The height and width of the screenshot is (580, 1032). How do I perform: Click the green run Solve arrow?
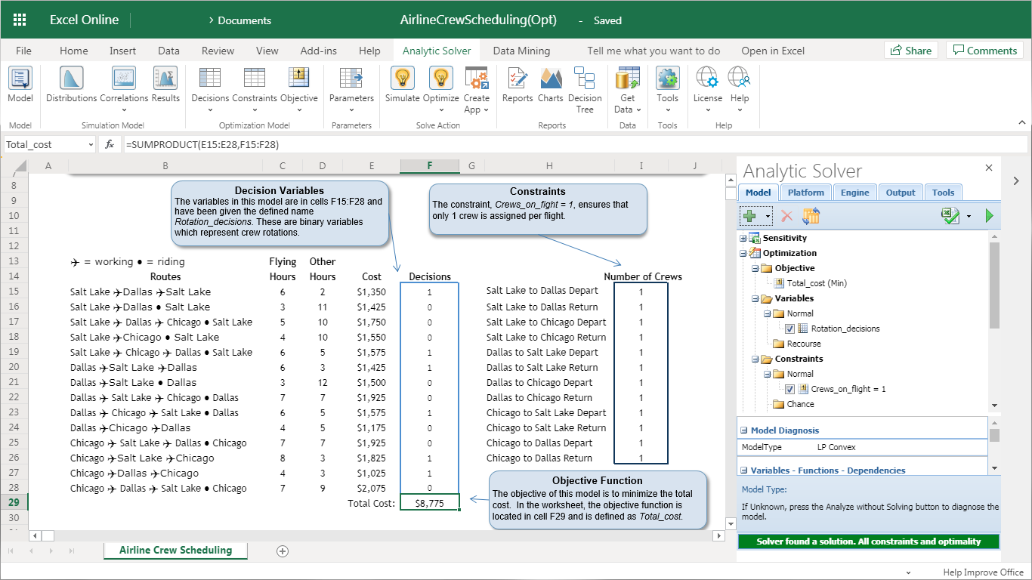click(x=989, y=217)
